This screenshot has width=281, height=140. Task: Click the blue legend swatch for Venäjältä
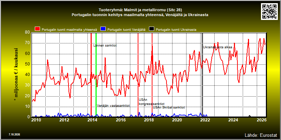click(x=103, y=29)
